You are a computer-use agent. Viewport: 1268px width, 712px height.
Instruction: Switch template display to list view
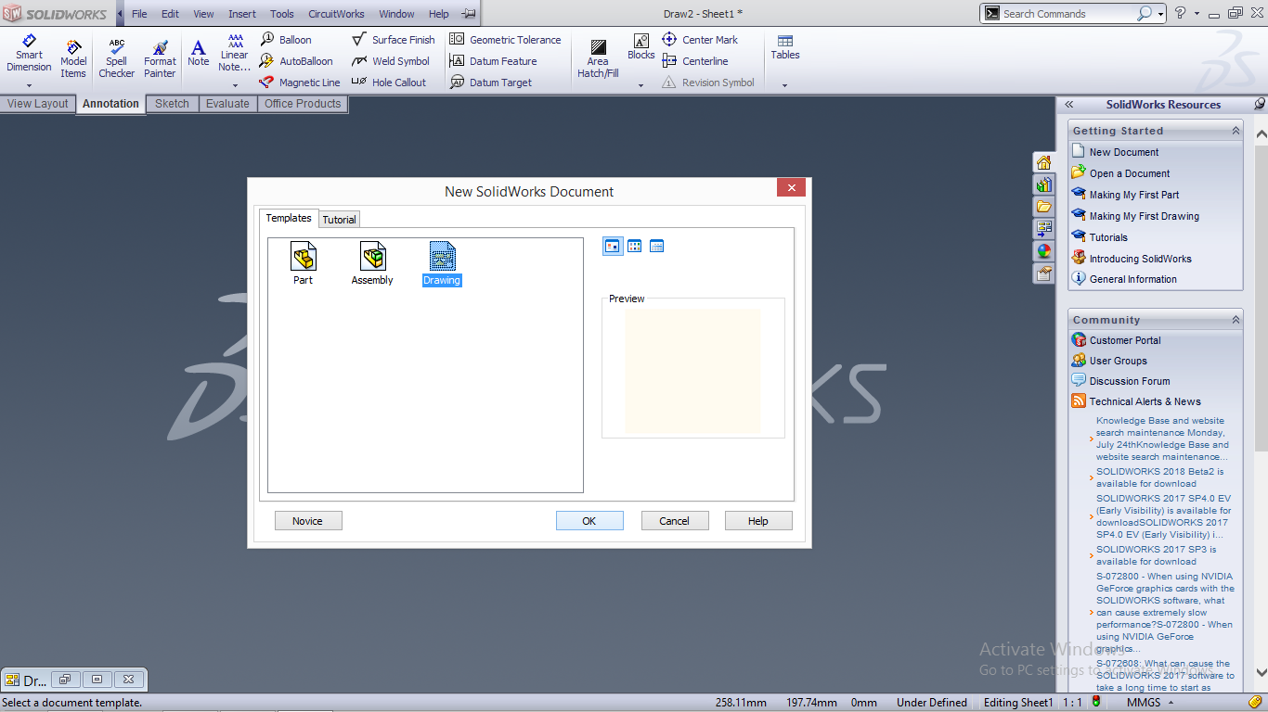[656, 246]
